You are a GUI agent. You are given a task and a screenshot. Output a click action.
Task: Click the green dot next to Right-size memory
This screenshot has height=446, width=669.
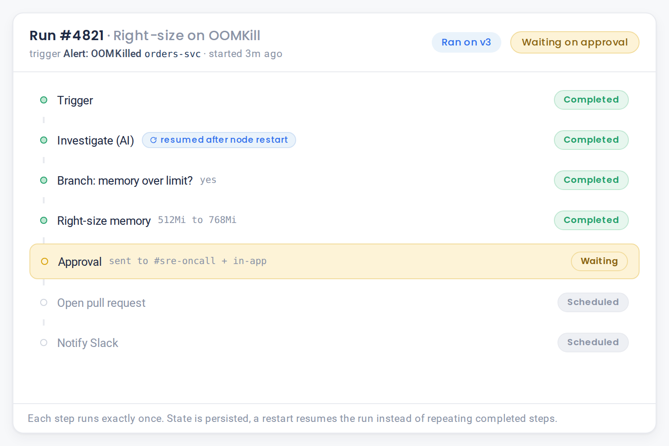point(44,220)
